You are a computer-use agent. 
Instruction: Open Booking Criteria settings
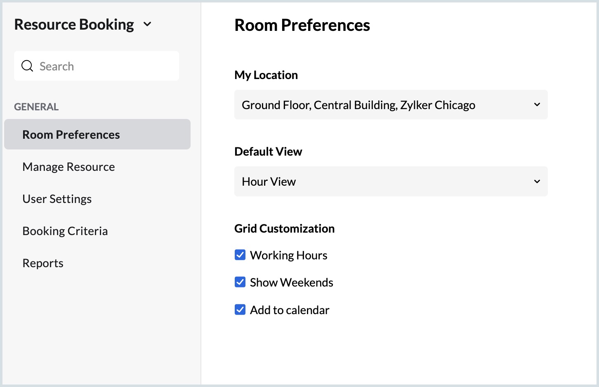point(65,231)
